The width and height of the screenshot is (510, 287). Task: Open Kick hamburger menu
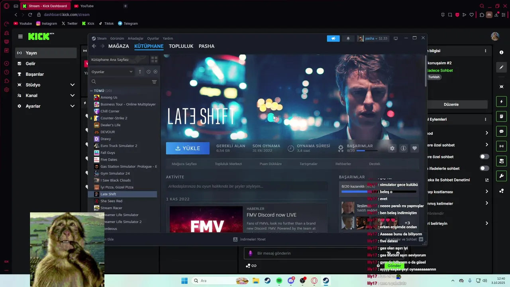pyautogui.click(x=20, y=36)
